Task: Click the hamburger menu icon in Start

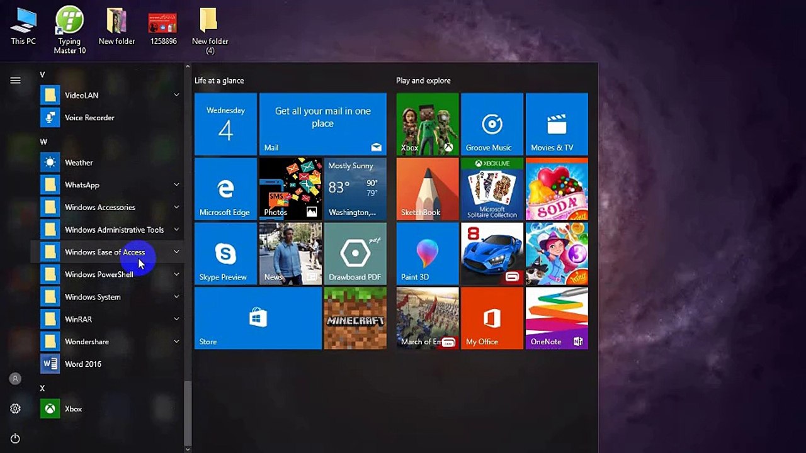Action: click(x=15, y=81)
